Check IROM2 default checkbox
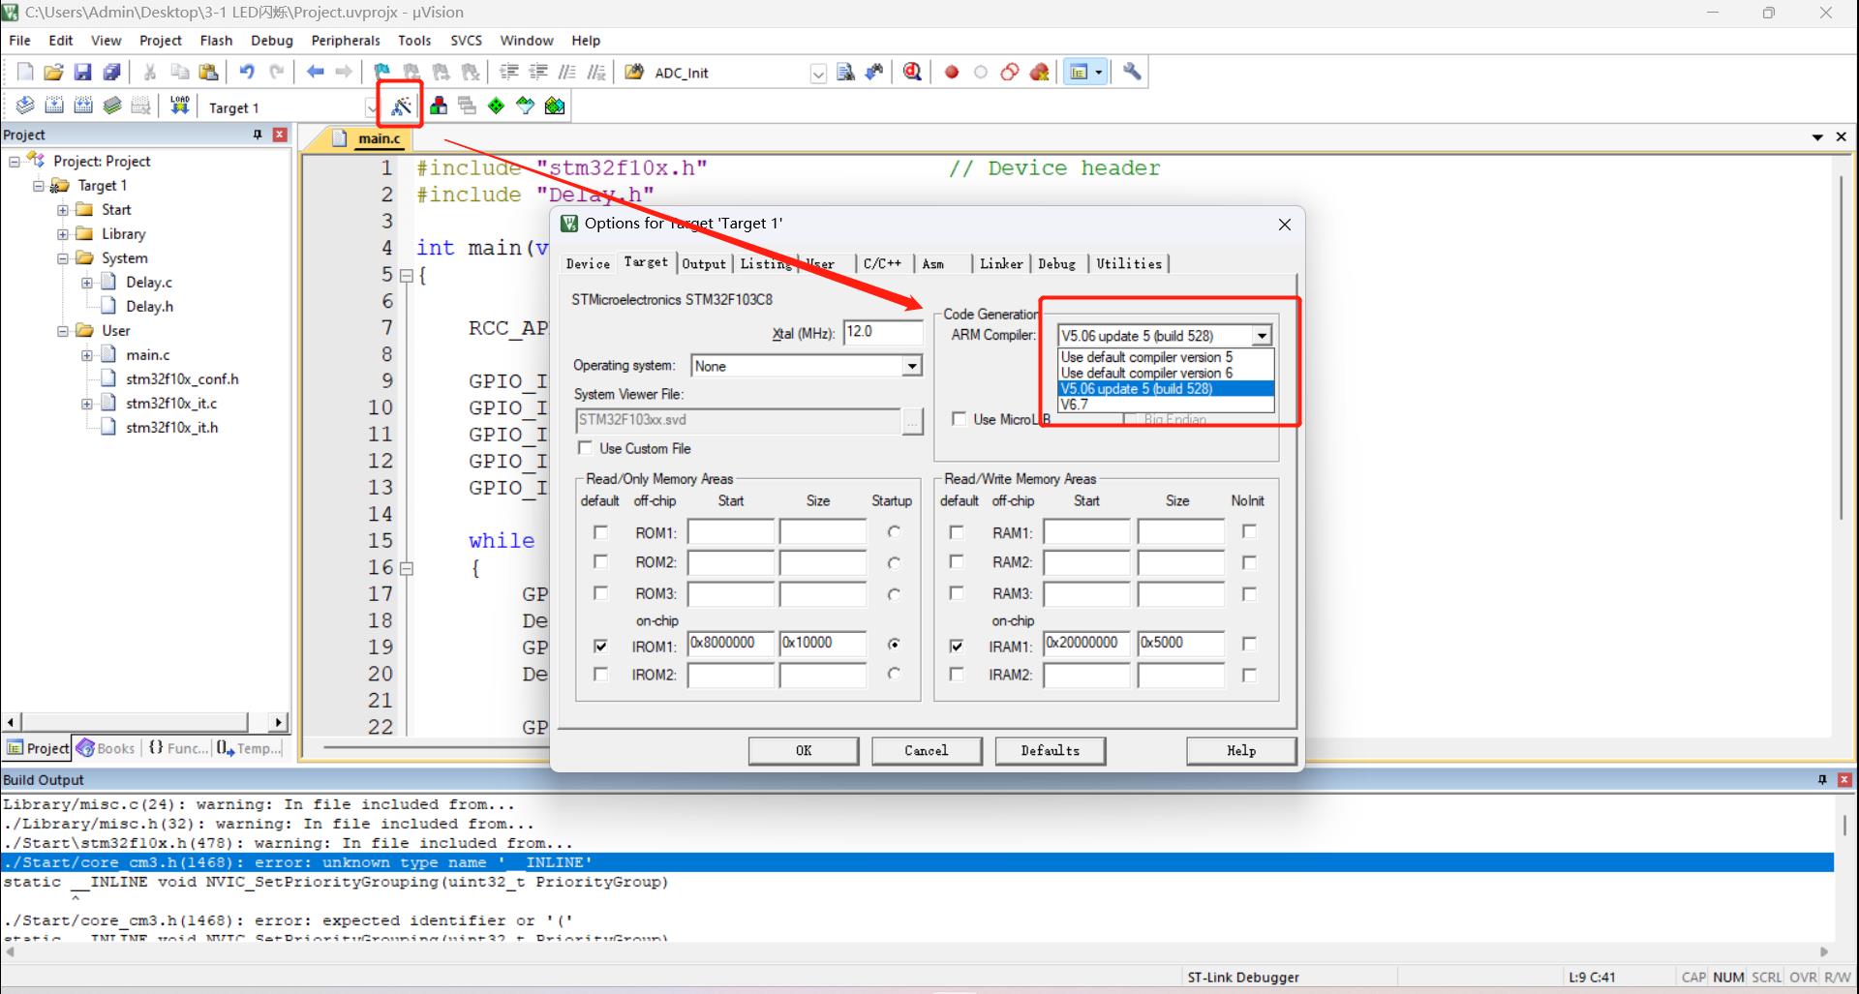The height and width of the screenshot is (994, 1859). click(x=600, y=674)
